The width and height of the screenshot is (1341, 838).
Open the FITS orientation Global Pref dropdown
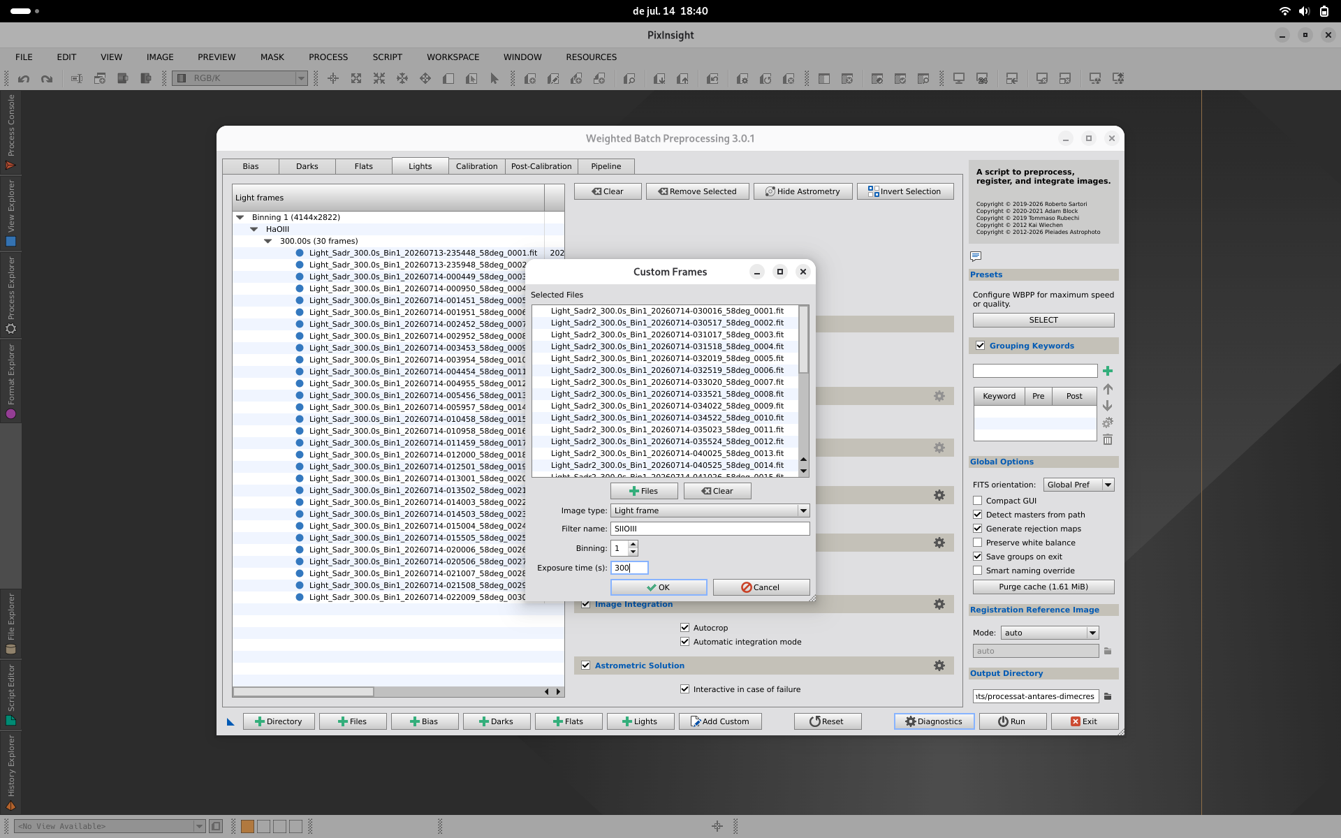click(1078, 485)
